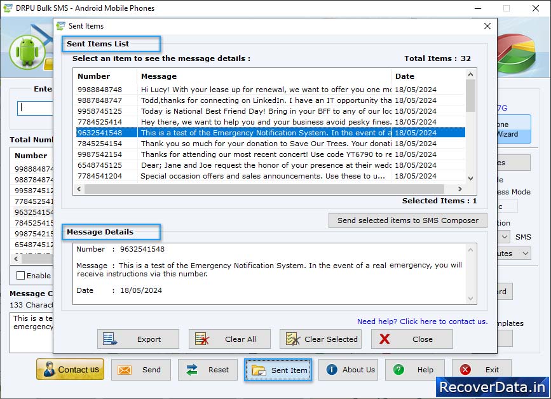551x399 pixels.
Task: Open the dropdown ending in 'utes'
Action: point(514,254)
